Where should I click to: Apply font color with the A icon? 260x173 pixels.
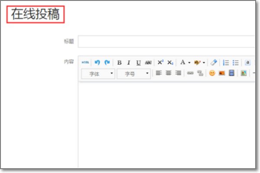tap(183, 62)
